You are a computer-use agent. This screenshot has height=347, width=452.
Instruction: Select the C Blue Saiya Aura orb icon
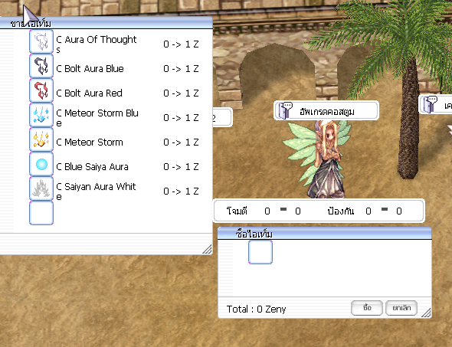[x=41, y=164]
